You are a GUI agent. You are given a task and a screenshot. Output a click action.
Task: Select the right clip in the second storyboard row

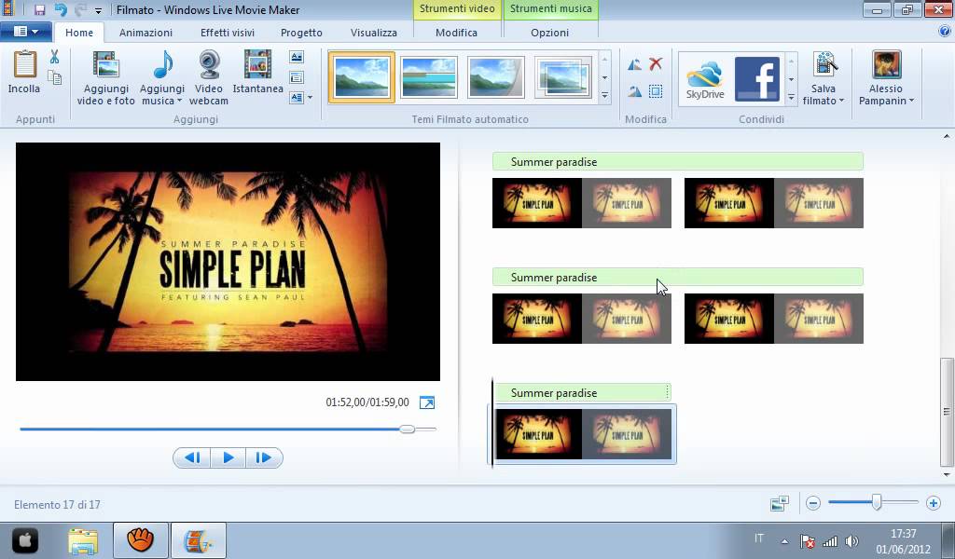pyautogui.click(x=773, y=319)
